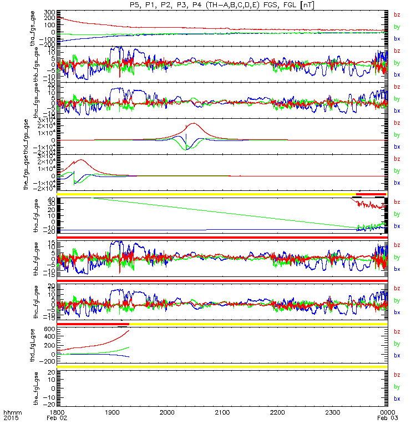Click the thb_fgl_gse y-axis label
The height and width of the screenshot is (444, 416).
tap(36, 259)
